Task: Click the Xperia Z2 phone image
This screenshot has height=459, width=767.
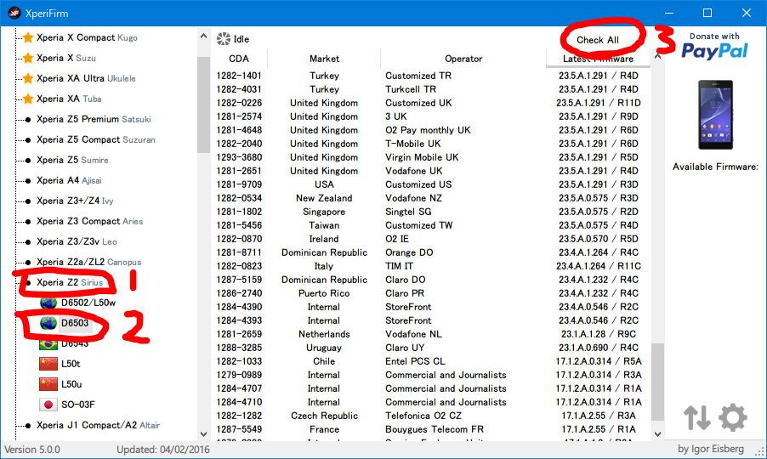Action: point(715,115)
